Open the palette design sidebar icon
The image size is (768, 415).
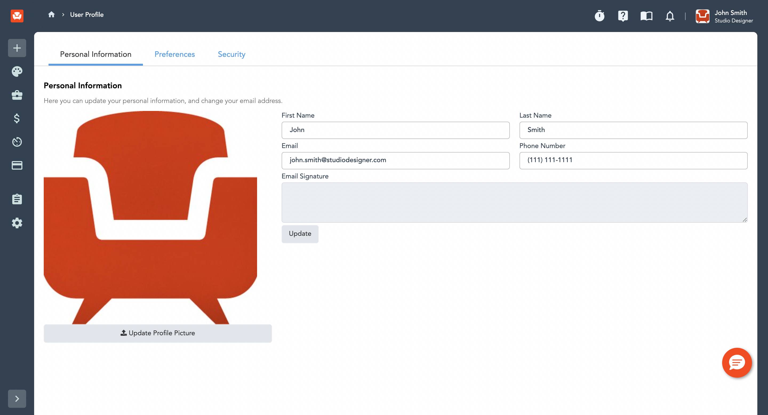pos(17,71)
